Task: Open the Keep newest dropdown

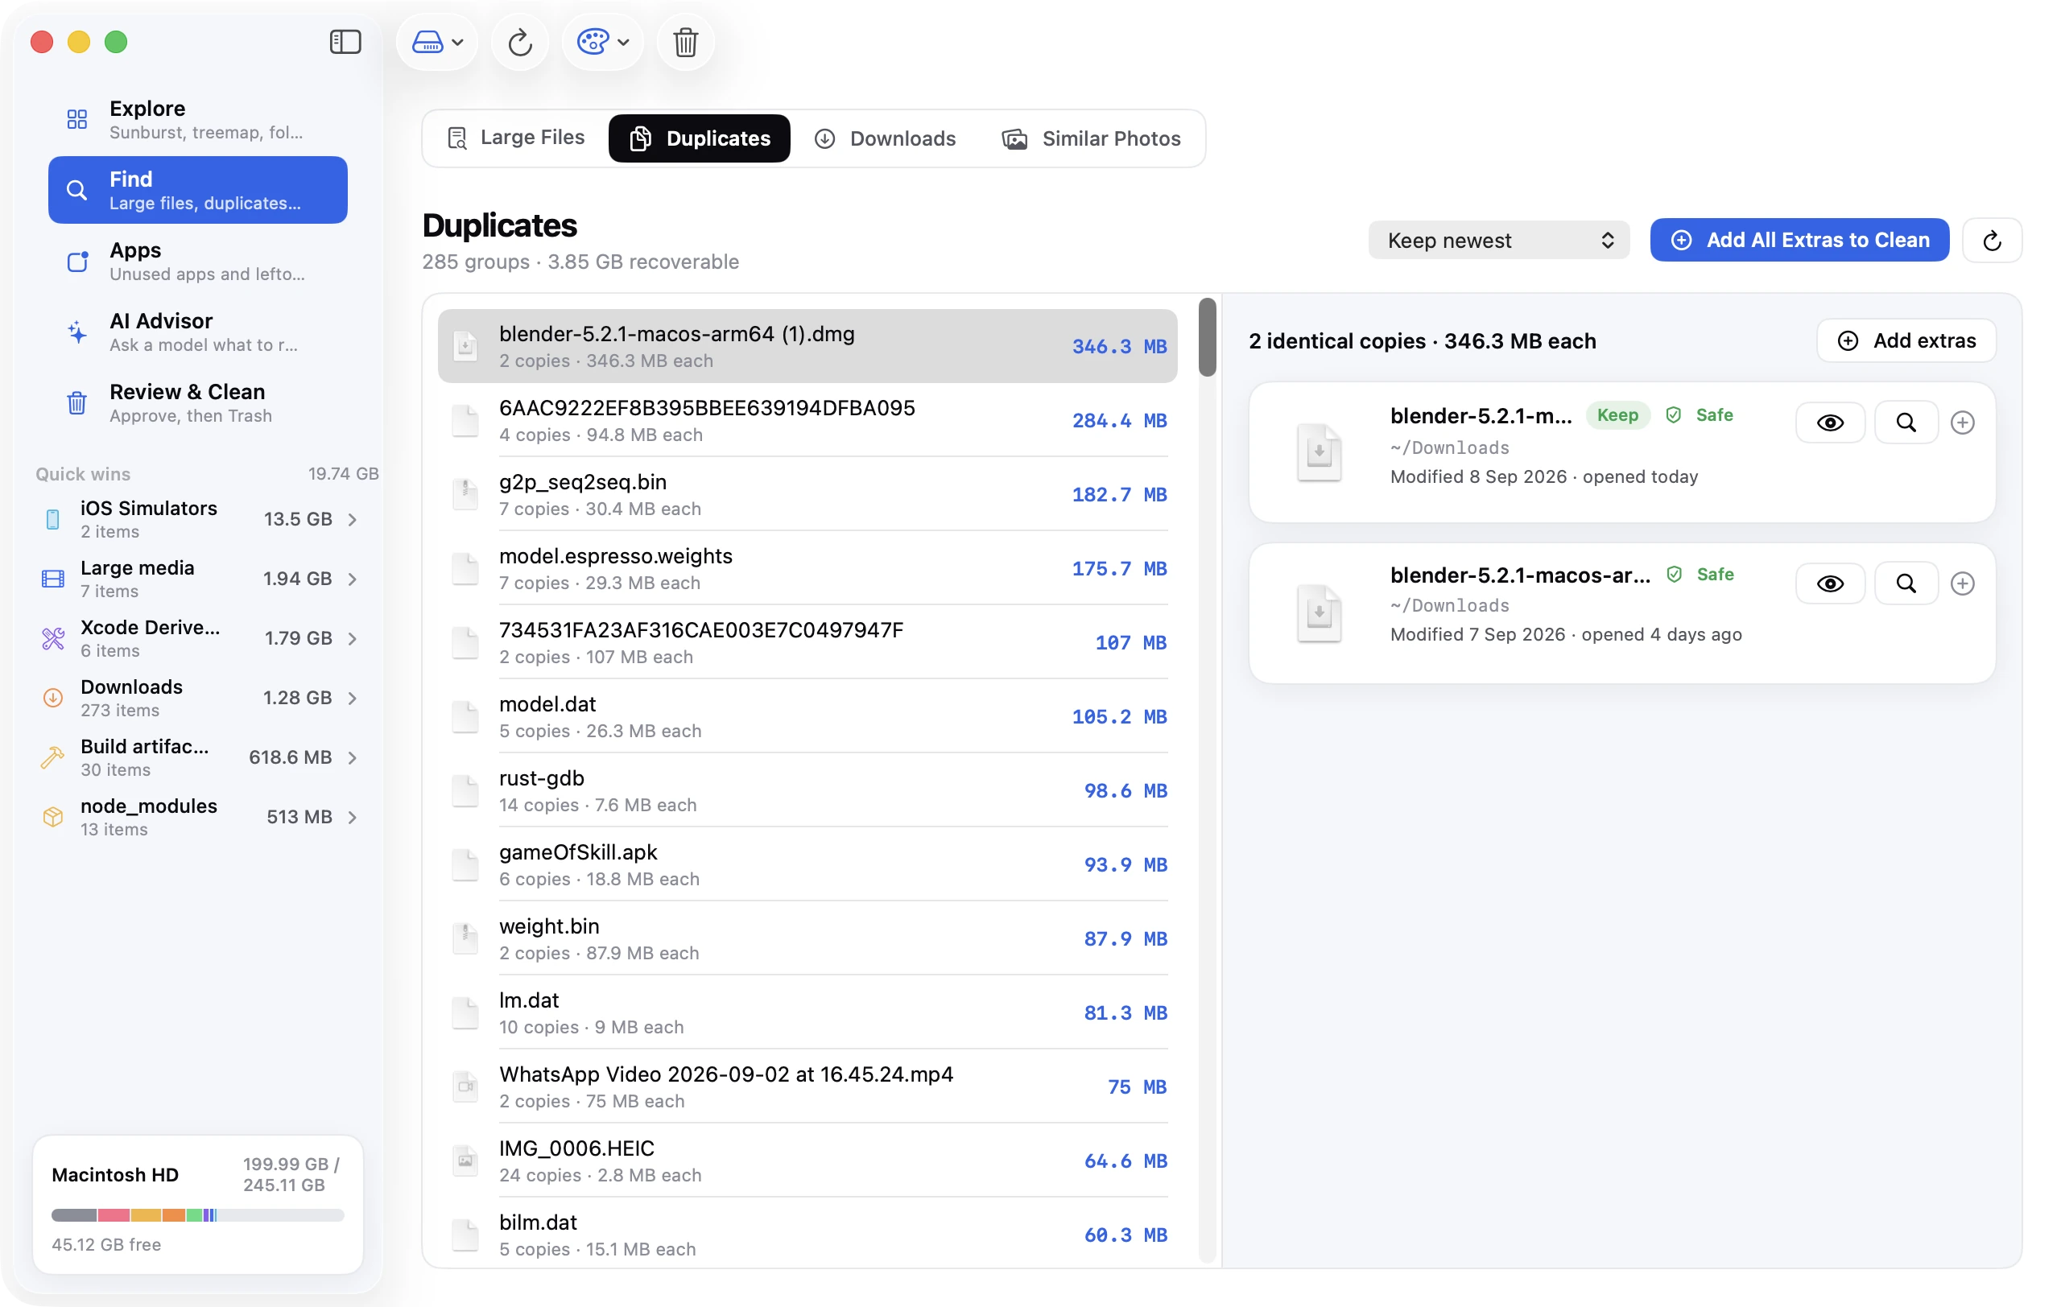Action: 1497,241
